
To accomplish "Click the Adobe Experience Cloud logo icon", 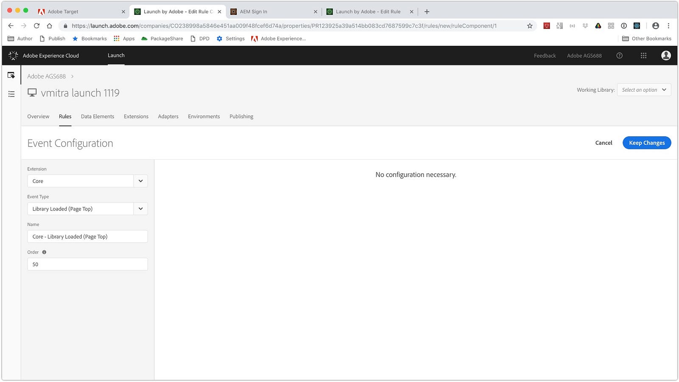I will (13, 56).
